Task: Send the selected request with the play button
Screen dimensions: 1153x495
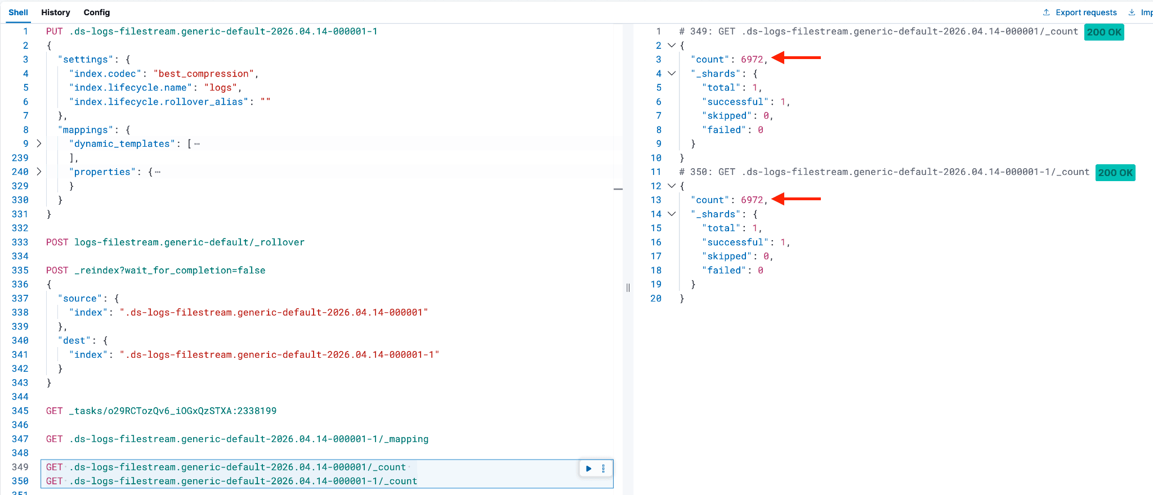Action: click(588, 468)
